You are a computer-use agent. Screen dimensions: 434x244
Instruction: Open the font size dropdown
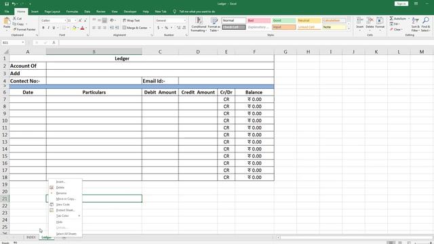tap(75, 20)
